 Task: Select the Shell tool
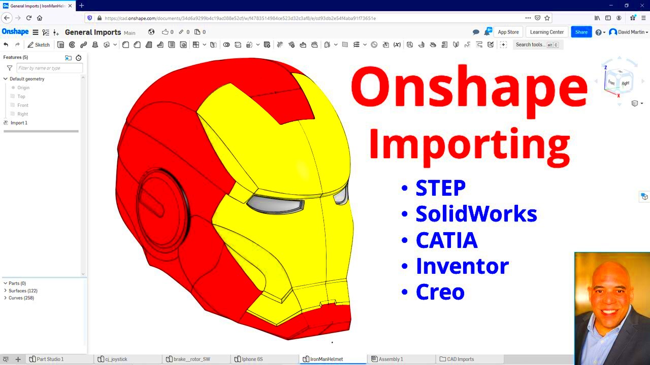171,45
